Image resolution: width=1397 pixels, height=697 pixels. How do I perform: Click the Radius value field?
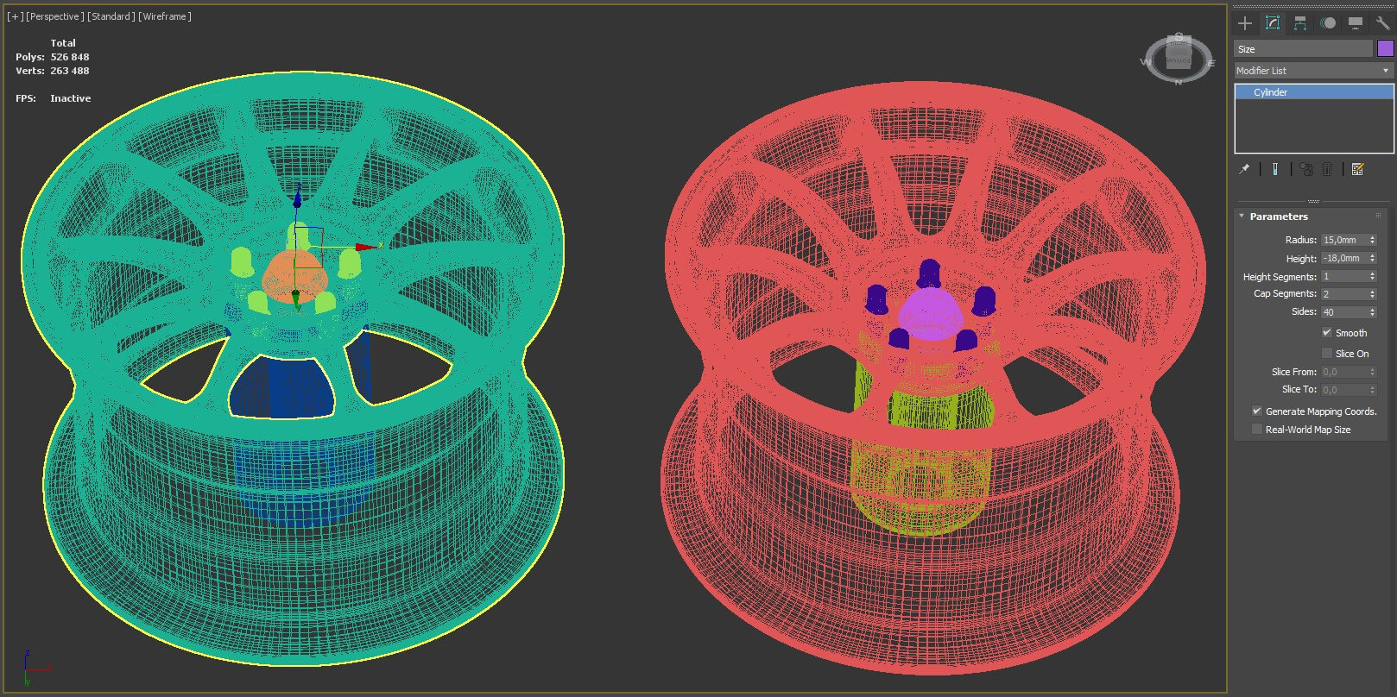(x=1344, y=240)
